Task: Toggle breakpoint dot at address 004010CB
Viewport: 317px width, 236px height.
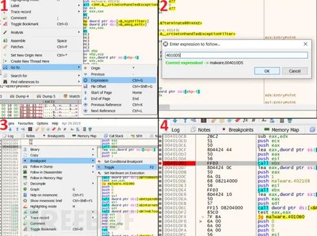Action: point(160,136)
